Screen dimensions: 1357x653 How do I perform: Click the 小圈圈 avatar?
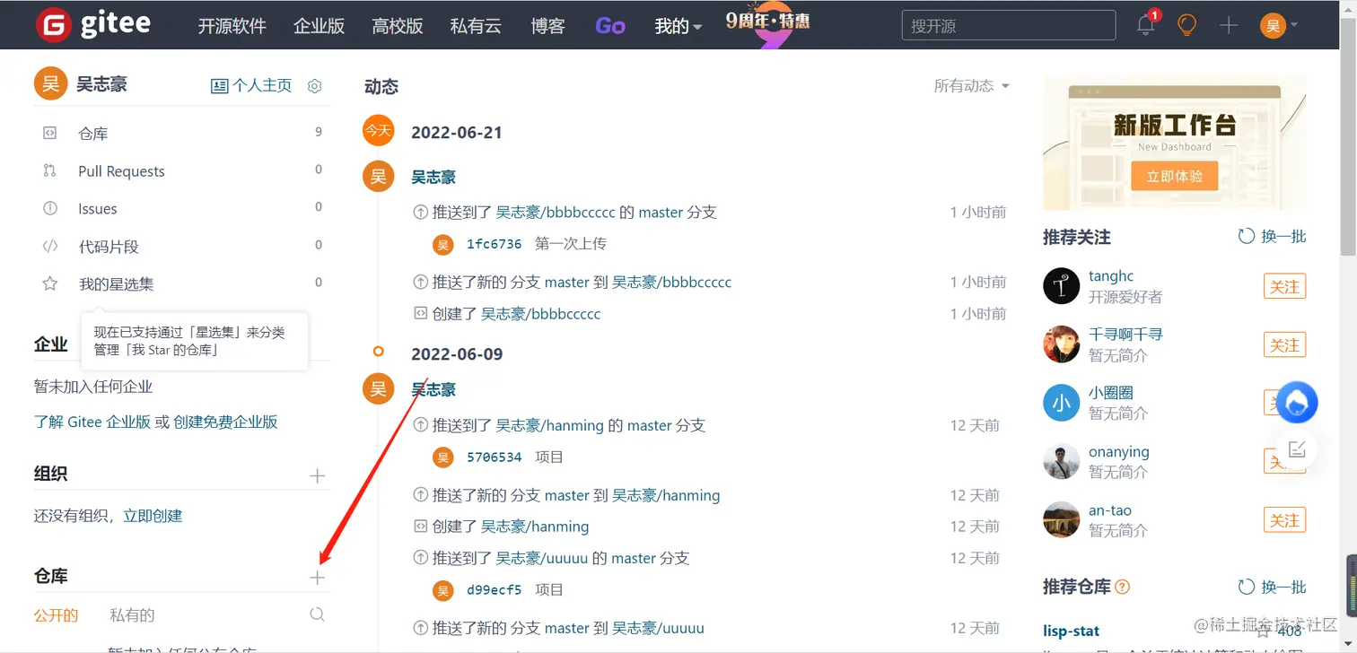(x=1061, y=403)
